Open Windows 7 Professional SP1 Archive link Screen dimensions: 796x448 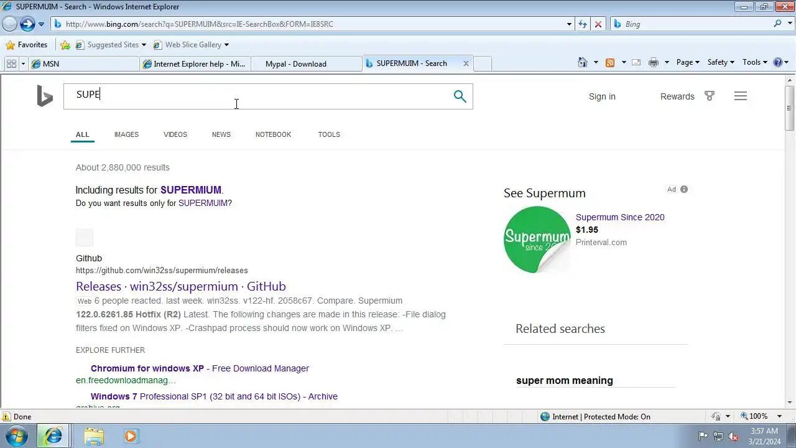click(x=214, y=396)
